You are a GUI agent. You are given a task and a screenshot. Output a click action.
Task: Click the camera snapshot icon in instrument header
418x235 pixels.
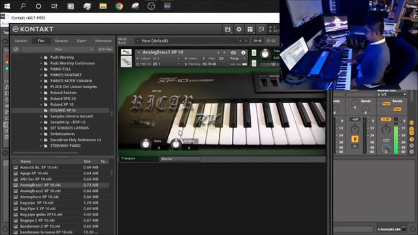[x=233, y=52]
